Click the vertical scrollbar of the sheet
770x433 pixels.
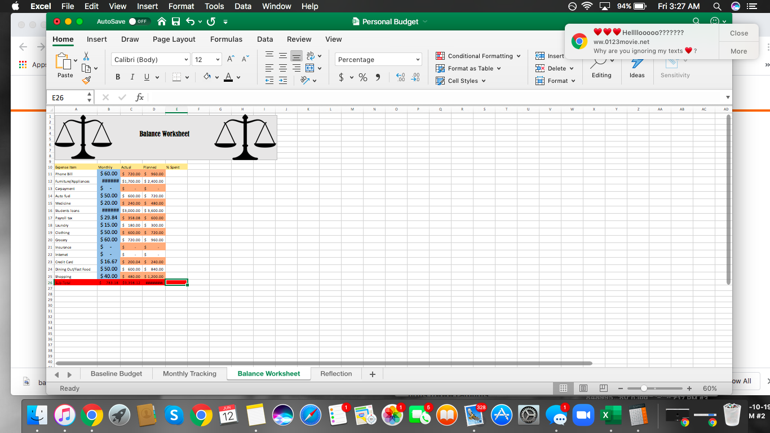pos(728,199)
